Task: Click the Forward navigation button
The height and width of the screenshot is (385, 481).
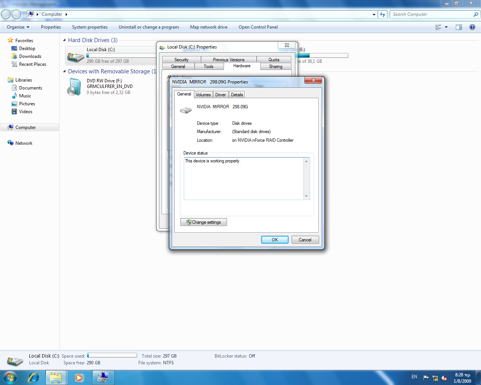Action: pyautogui.click(x=16, y=14)
